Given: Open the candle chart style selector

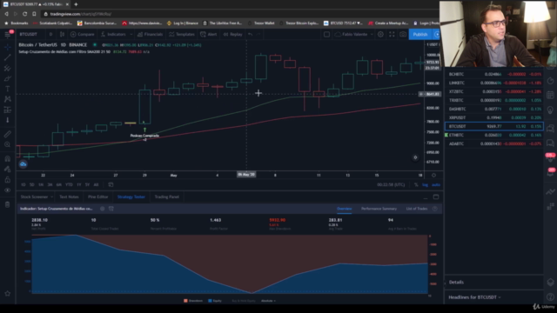Looking at the screenshot, I should pos(62,35).
